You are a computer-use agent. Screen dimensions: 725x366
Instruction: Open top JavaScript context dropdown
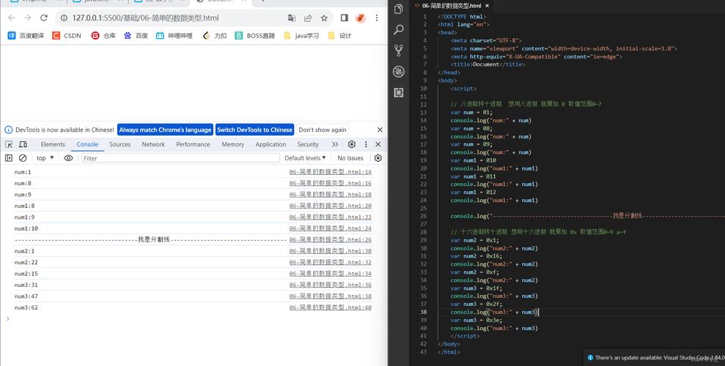45,158
